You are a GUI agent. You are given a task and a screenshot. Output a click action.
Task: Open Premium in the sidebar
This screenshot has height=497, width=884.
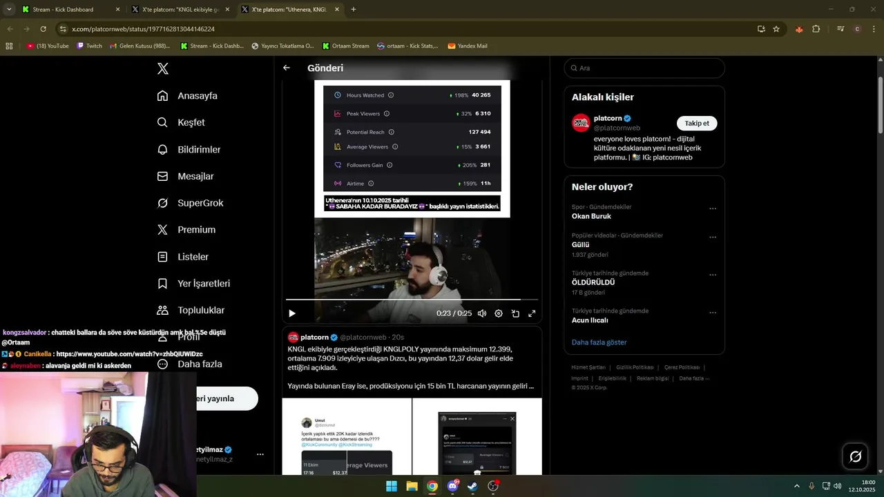(186, 230)
